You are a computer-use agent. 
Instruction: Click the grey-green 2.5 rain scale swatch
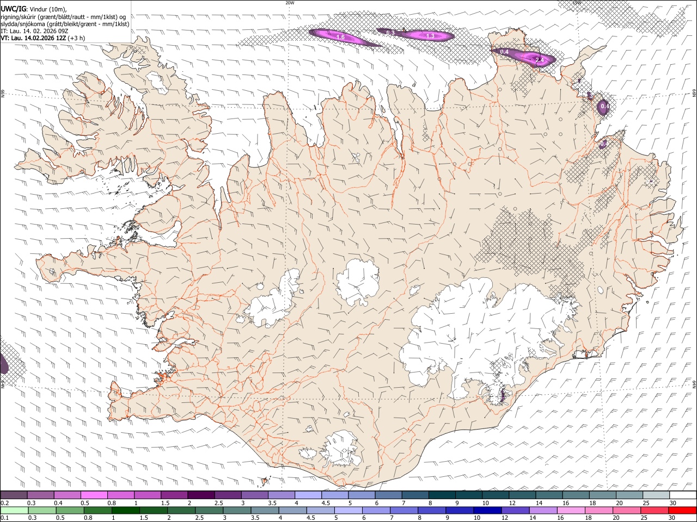coord(209,510)
